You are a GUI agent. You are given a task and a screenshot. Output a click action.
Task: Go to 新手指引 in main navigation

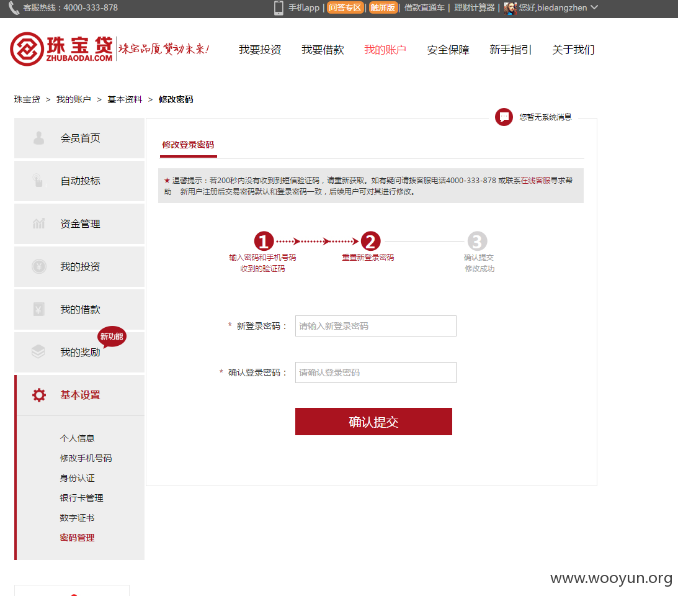pos(511,50)
